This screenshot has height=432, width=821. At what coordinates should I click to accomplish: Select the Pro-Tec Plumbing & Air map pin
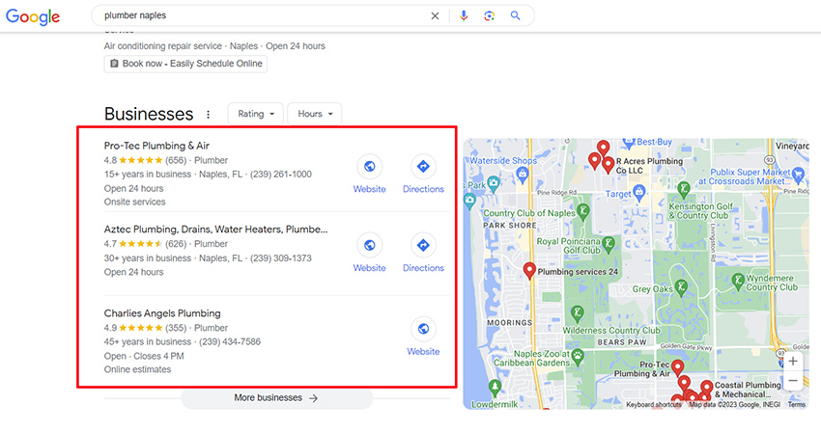(x=677, y=367)
